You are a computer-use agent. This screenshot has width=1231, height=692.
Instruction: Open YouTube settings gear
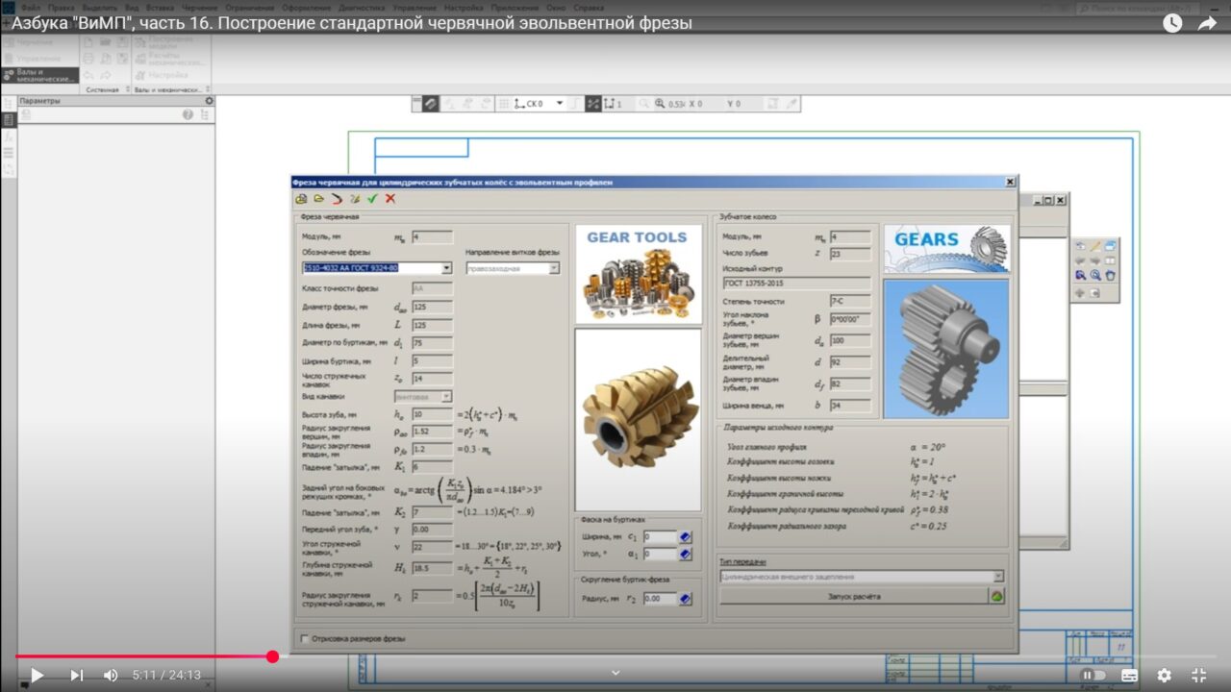[x=1165, y=675]
